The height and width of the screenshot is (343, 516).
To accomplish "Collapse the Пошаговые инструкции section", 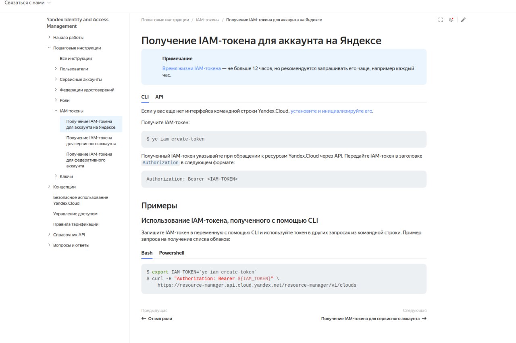I will click(49, 48).
